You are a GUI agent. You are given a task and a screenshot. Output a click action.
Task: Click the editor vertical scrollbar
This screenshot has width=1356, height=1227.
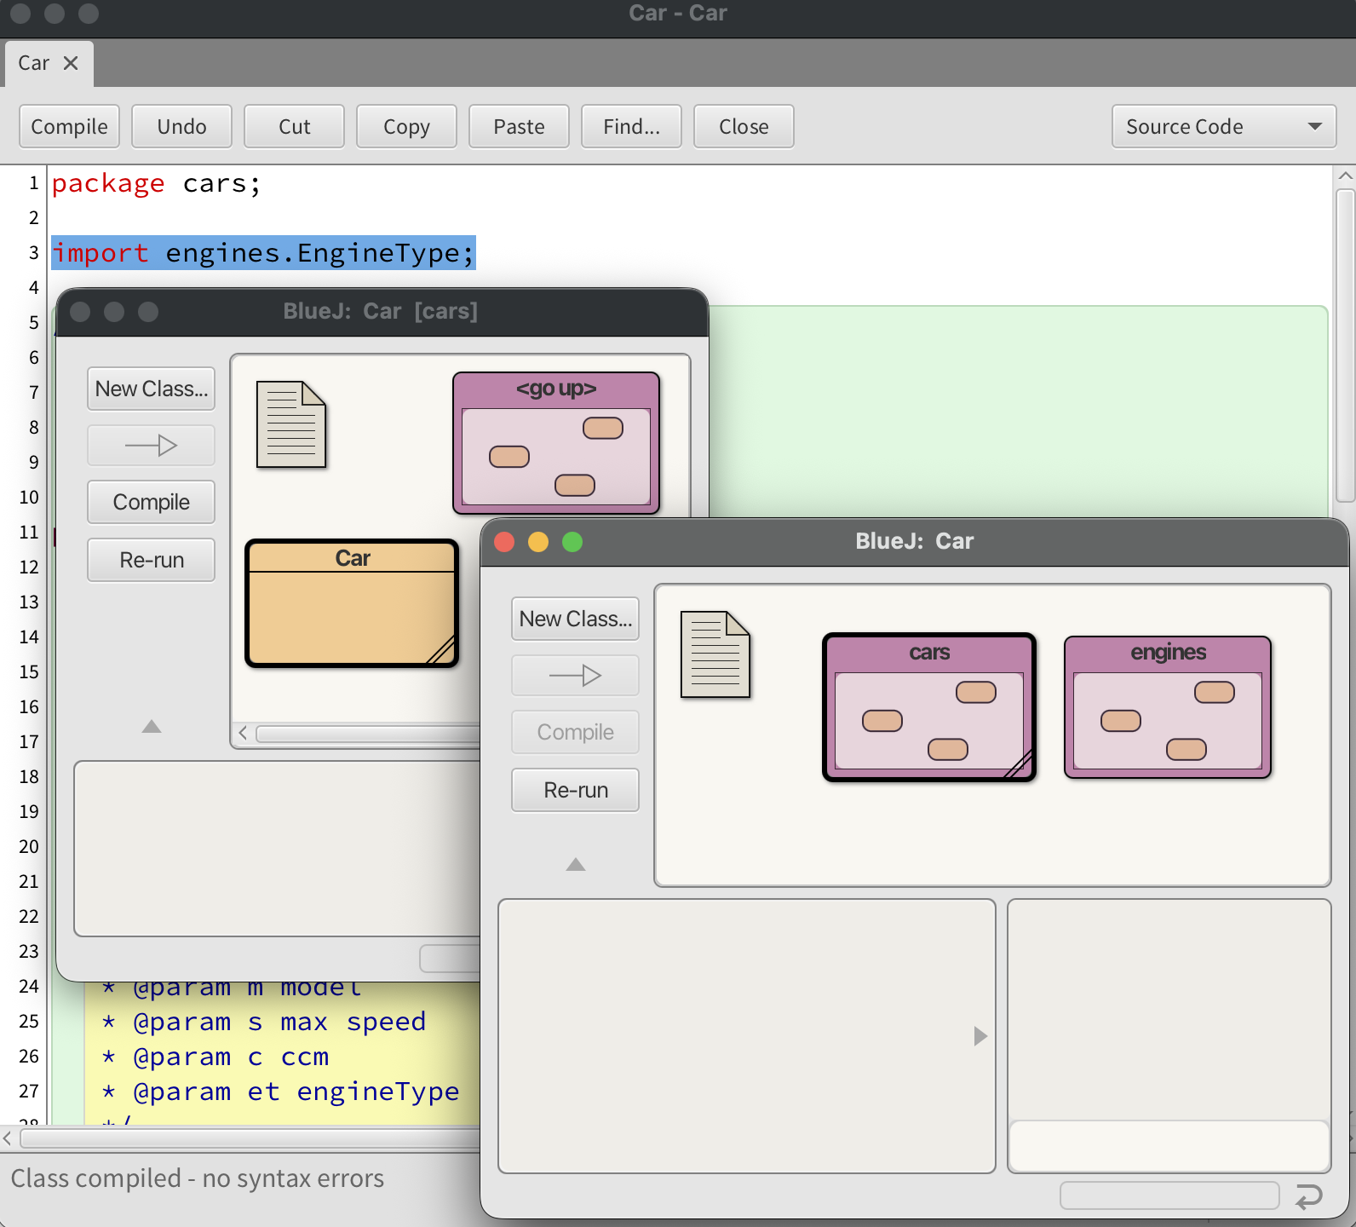pyautogui.click(x=1345, y=345)
